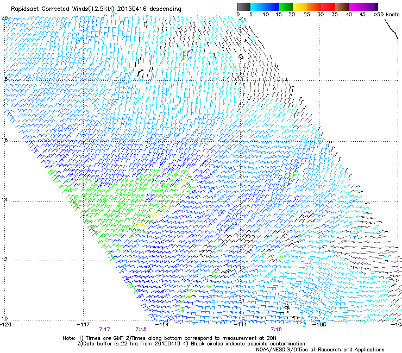Click the title 'Rapidscat Corrected Winds(12.5KM)'
The height and width of the screenshot is (353, 402).
click(62, 9)
